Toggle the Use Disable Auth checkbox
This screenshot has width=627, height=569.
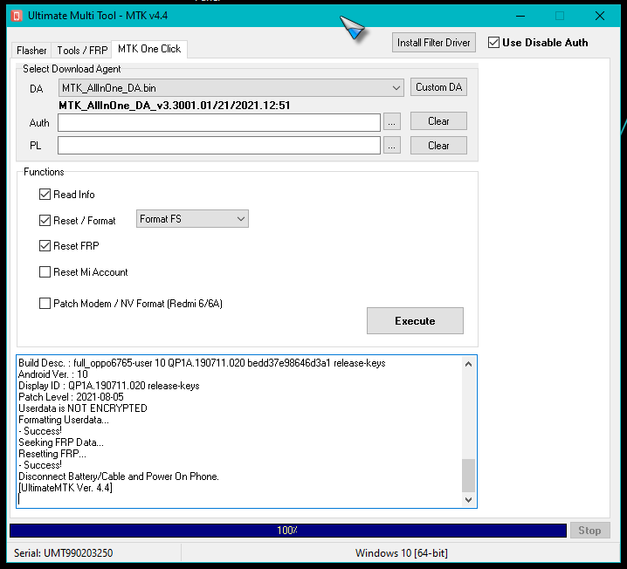click(494, 43)
